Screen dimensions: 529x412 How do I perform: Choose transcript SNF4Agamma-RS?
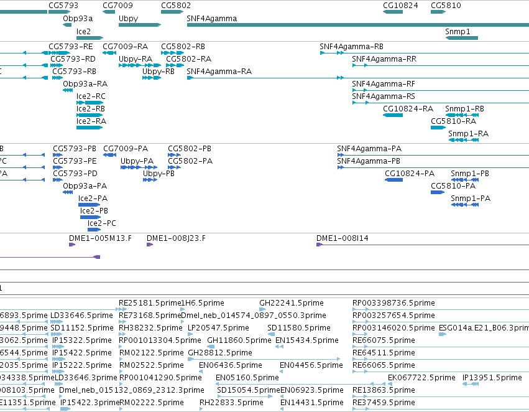[384, 96]
